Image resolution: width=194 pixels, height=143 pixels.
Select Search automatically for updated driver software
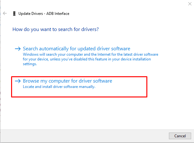coord(77,49)
